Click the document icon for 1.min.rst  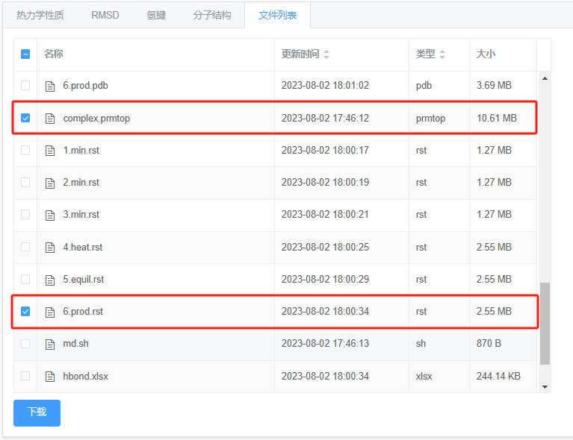tap(50, 151)
